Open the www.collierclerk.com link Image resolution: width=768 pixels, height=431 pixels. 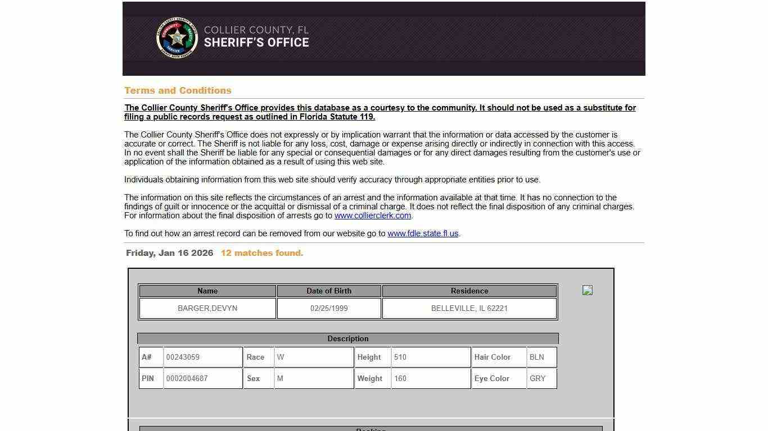coord(373,215)
